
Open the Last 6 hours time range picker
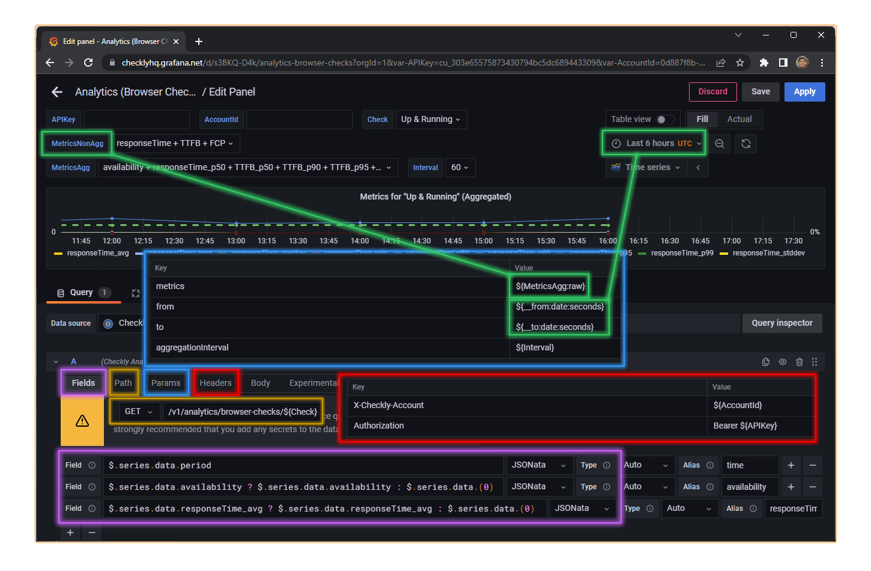(653, 144)
